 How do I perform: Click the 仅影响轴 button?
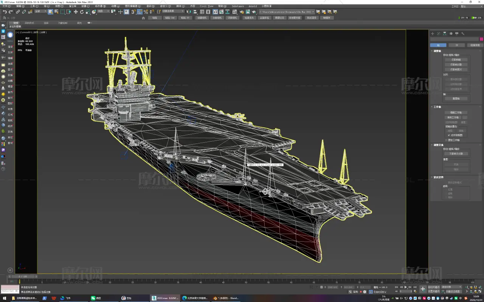[x=456, y=60]
